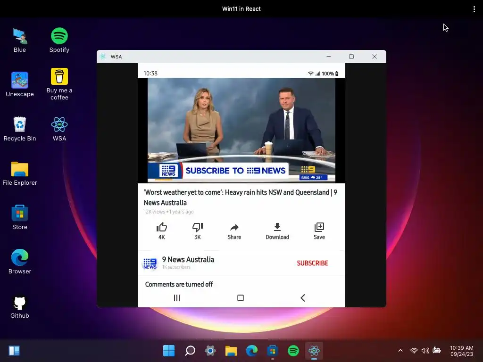483x362 pixels.
Task: Click 9 News Australia channel name
Action: [x=188, y=260]
